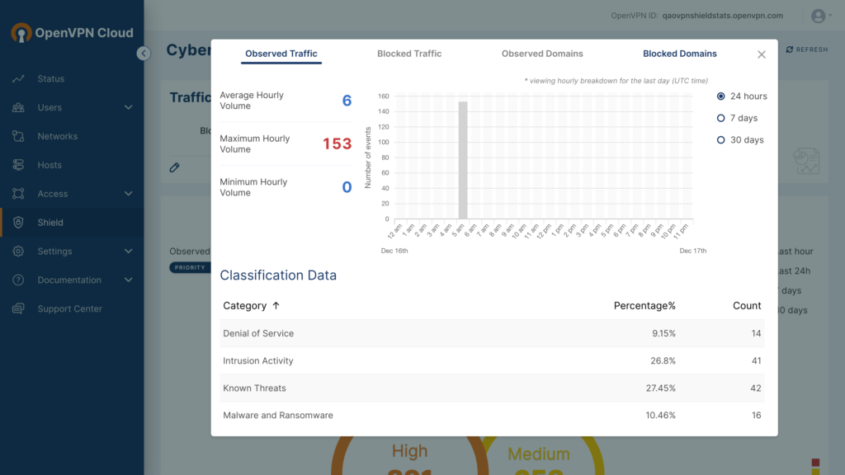Viewport: 845px width, 475px height.
Task: Click the Average Hourly Volume value 6
Action: (347, 101)
